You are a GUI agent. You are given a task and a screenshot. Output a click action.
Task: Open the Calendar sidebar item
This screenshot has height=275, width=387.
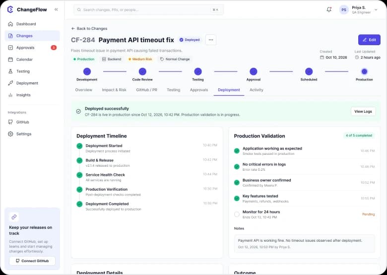click(x=32, y=60)
